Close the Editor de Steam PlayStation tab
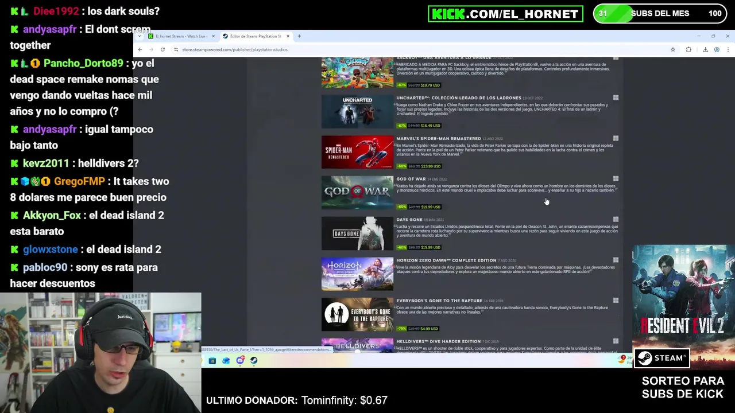Image resolution: width=735 pixels, height=413 pixels. coord(288,36)
